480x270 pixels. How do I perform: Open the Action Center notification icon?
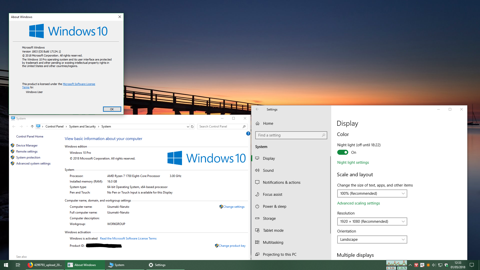[472, 265]
